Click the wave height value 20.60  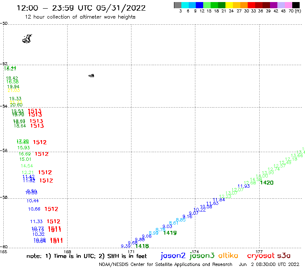(x=16, y=105)
